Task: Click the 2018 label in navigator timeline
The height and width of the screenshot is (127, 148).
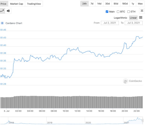Action: point(11,123)
